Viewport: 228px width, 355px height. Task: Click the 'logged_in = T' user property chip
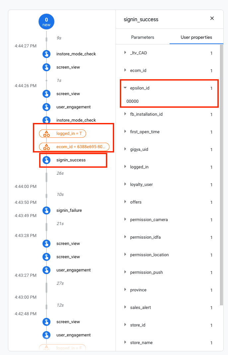(62, 134)
